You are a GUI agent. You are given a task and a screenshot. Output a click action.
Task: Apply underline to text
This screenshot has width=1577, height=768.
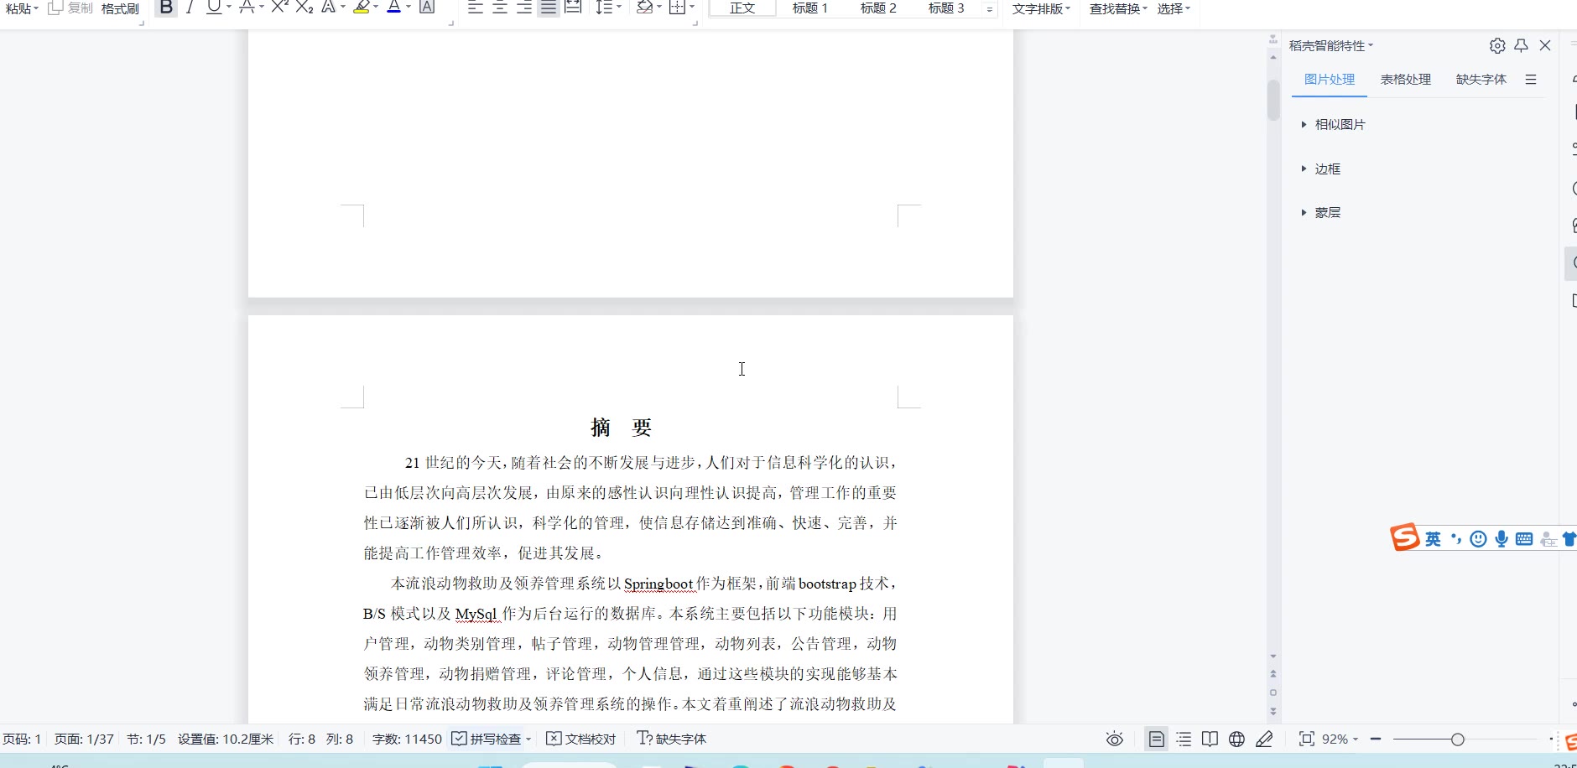[215, 8]
